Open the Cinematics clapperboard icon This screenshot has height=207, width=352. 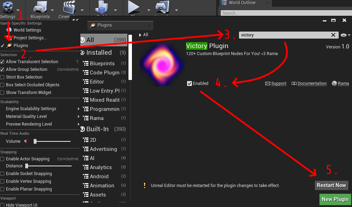[x=69, y=8]
